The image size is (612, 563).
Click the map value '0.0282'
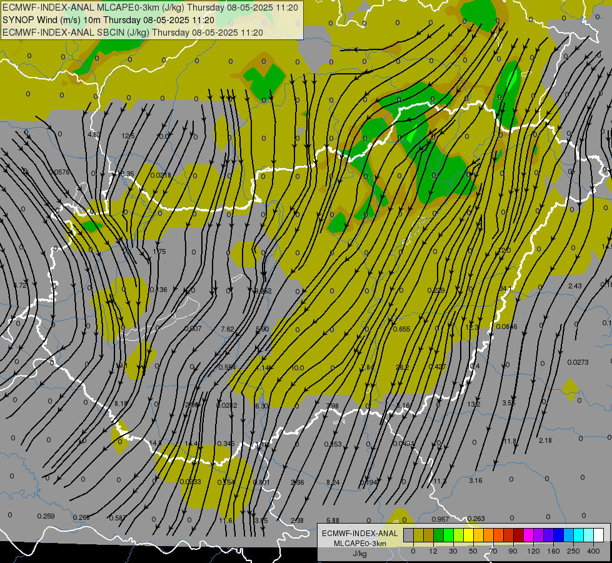[x=227, y=405]
